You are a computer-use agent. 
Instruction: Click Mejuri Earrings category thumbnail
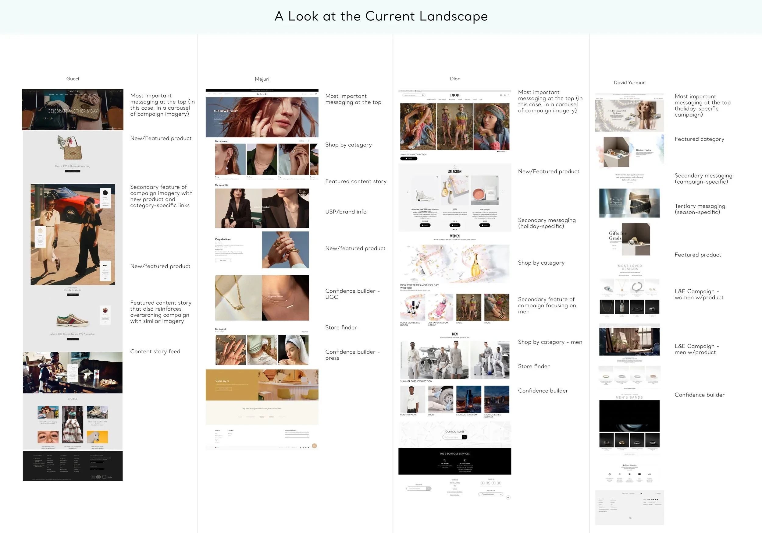230,159
